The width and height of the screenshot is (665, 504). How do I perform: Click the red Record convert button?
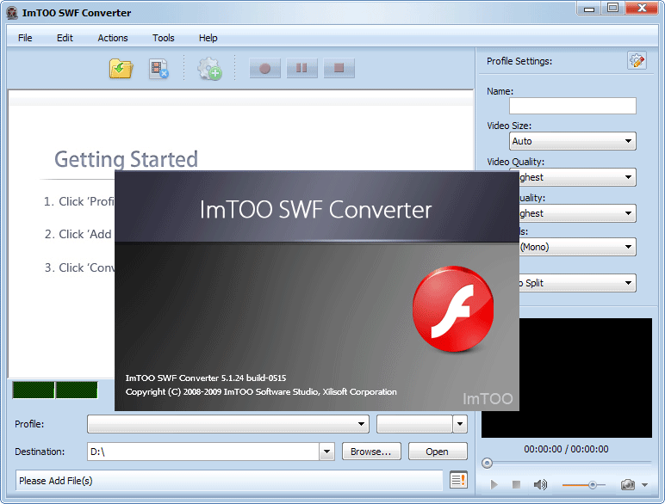264,68
